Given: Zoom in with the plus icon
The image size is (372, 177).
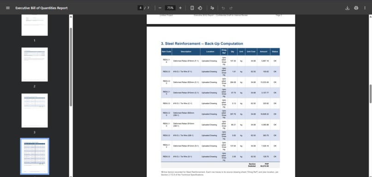Looking at the screenshot, I should coord(180,8).
